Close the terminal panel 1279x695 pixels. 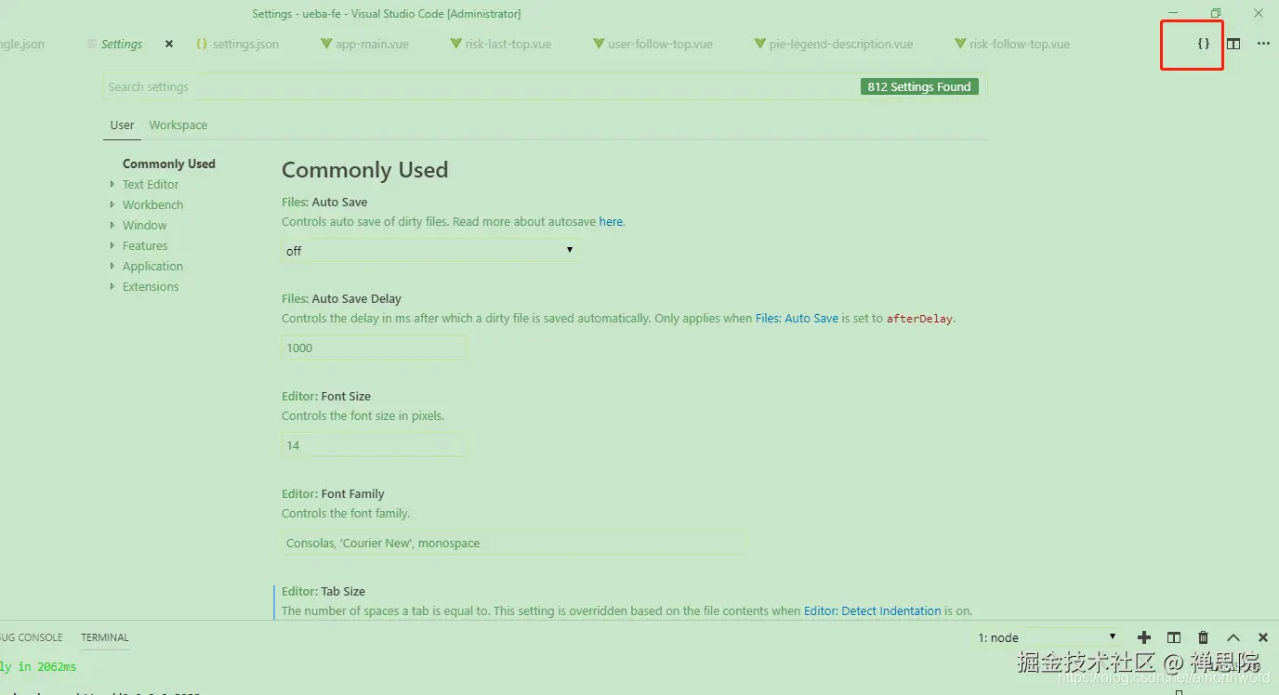pyautogui.click(x=1263, y=637)
